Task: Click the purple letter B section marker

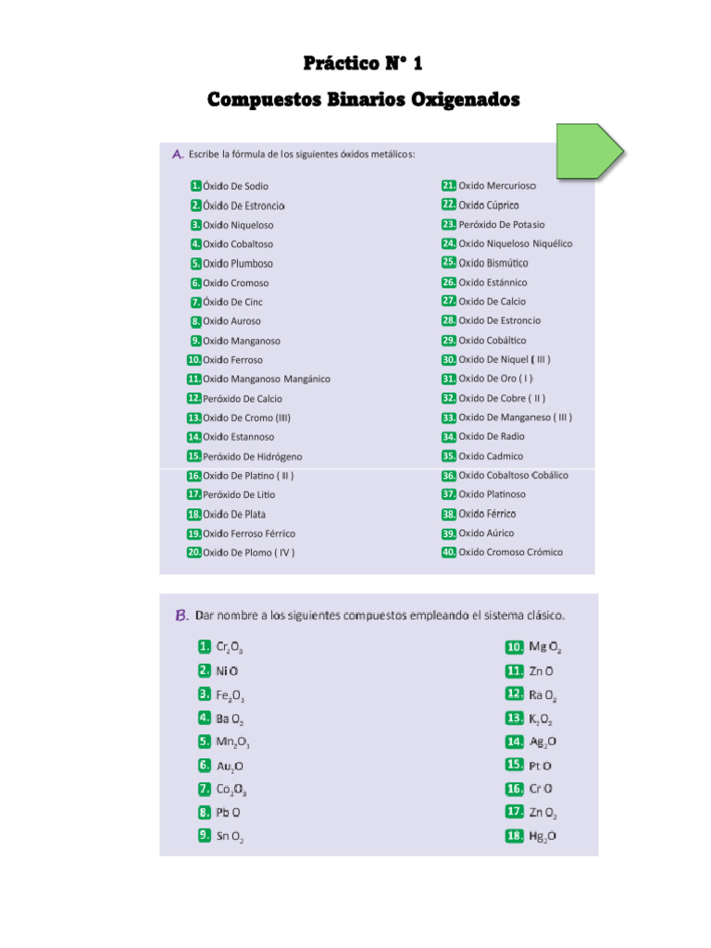Action: pos(181,616)
